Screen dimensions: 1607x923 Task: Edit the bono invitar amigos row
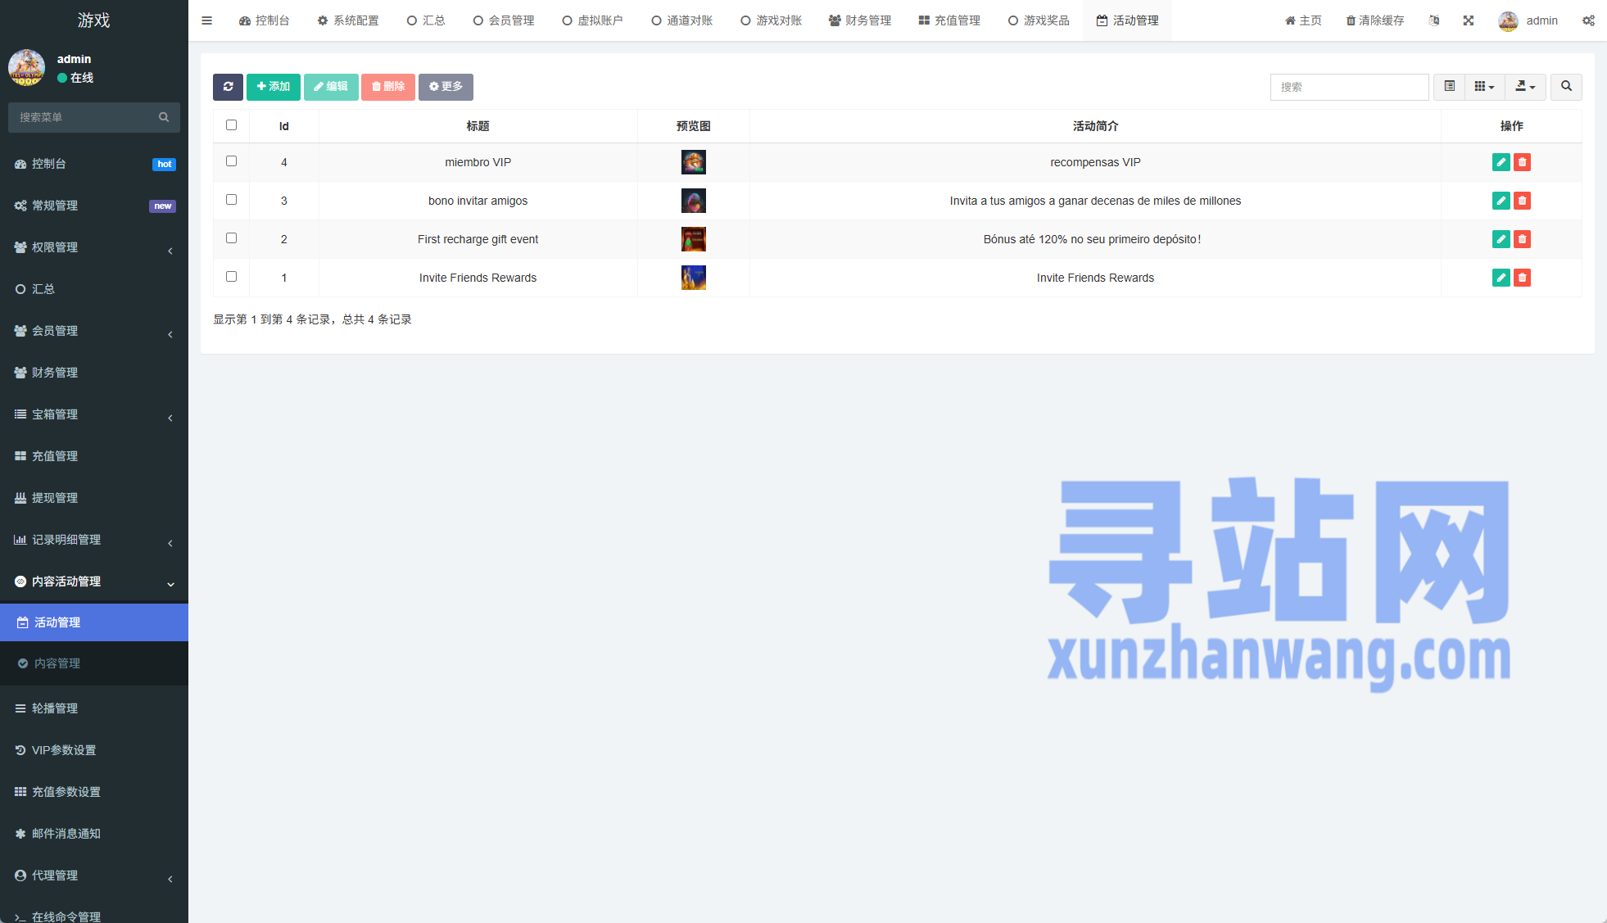click(1501, 201)
